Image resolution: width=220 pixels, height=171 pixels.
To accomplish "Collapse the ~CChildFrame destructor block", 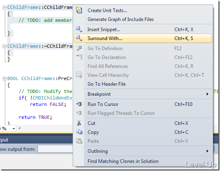I will tap(4, 46).
